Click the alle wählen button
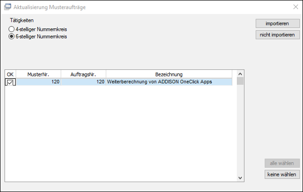 coord(282,163)
